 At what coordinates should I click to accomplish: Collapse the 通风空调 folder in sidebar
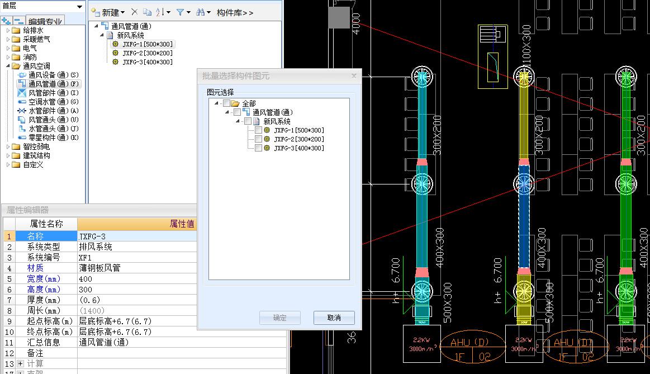7,65
